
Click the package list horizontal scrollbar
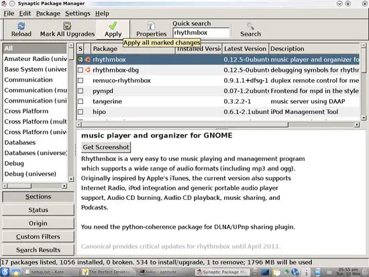click(184, 124)
